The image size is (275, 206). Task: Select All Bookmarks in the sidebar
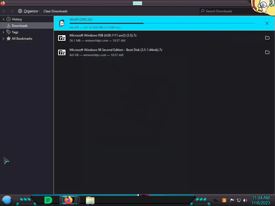click(22, 39)
